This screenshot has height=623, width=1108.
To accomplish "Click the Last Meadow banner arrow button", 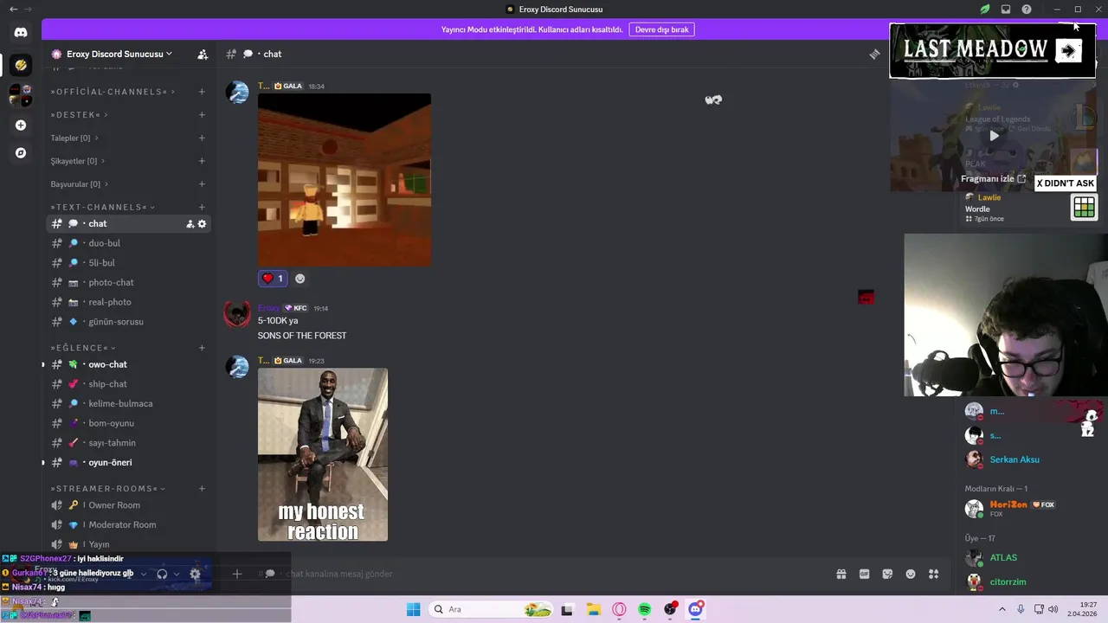I will [x=1068, y=51].
